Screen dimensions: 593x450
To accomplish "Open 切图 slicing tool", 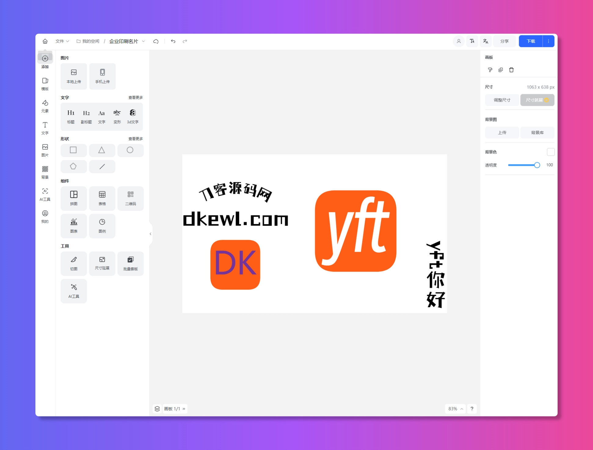I will pyautogui.click(x=74, y=264).
